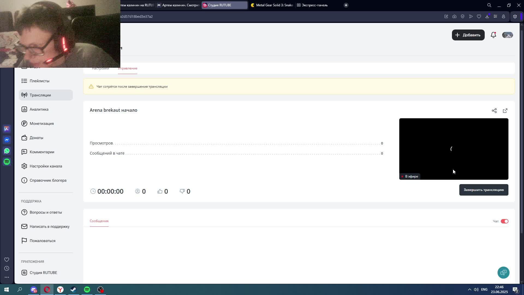Open the notifications bell
The image size is (524, 295).
(493, 35)
